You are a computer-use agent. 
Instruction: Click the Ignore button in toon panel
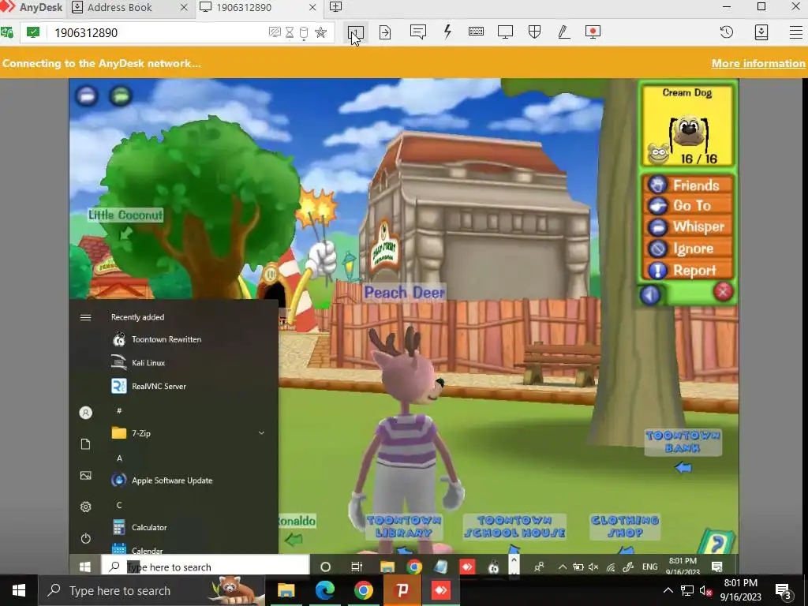tap(687, 249)
